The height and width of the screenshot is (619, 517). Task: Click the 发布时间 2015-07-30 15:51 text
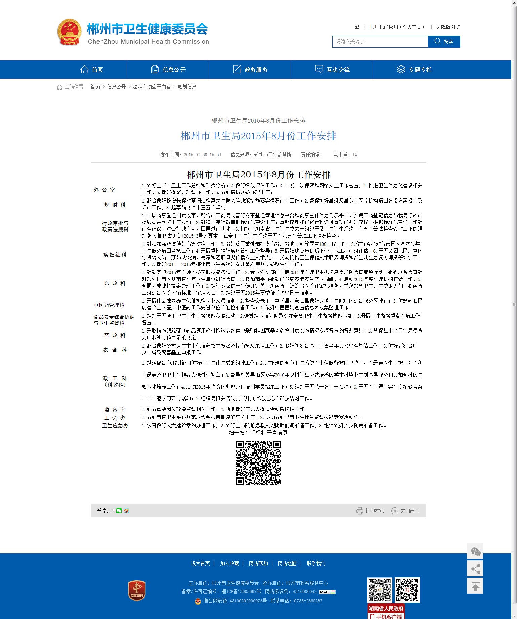click(x=191, y=155)
